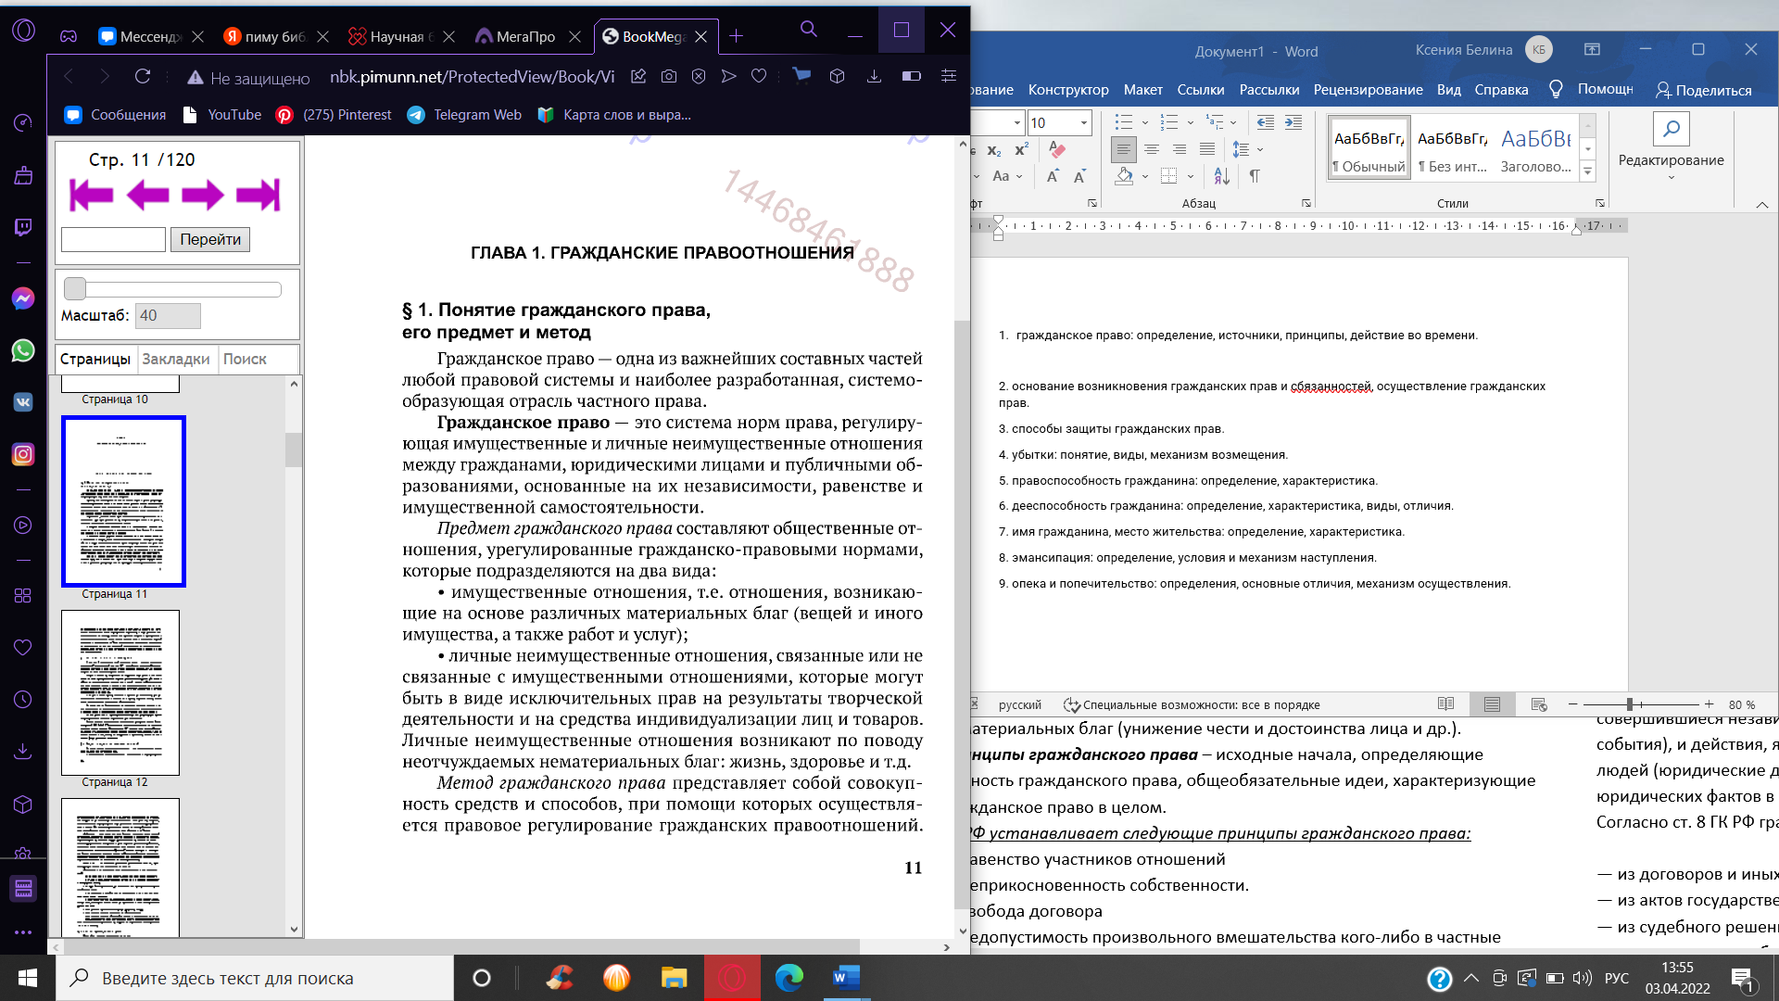Image resolution: width=1779 pixels, height=1001 pixels.
Task: Switch to Закладки tab in book viewer
Action: click(176, 359)
